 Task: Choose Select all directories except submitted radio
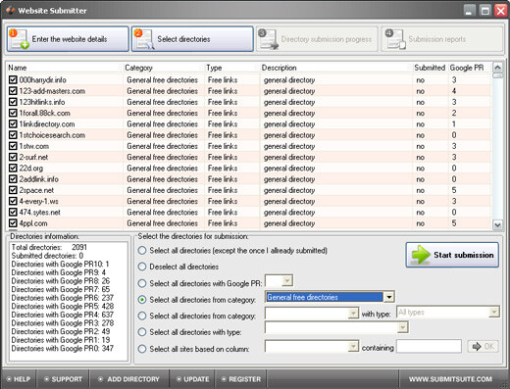coord(142,251)
